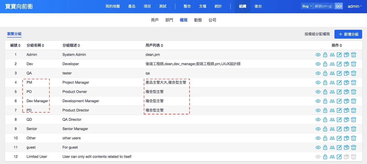
Task: Edit the Dev group
Action: pyautogui.click(x=339, y=64)
